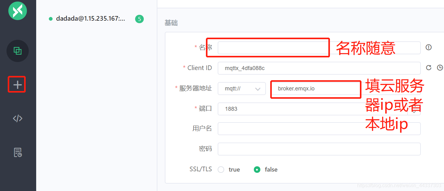Image resolution: width=444 pixels, height=191 pixels.
Task: Select SSL/TLS false radio button
Action: pyautogui.click(x=257, y=169)
